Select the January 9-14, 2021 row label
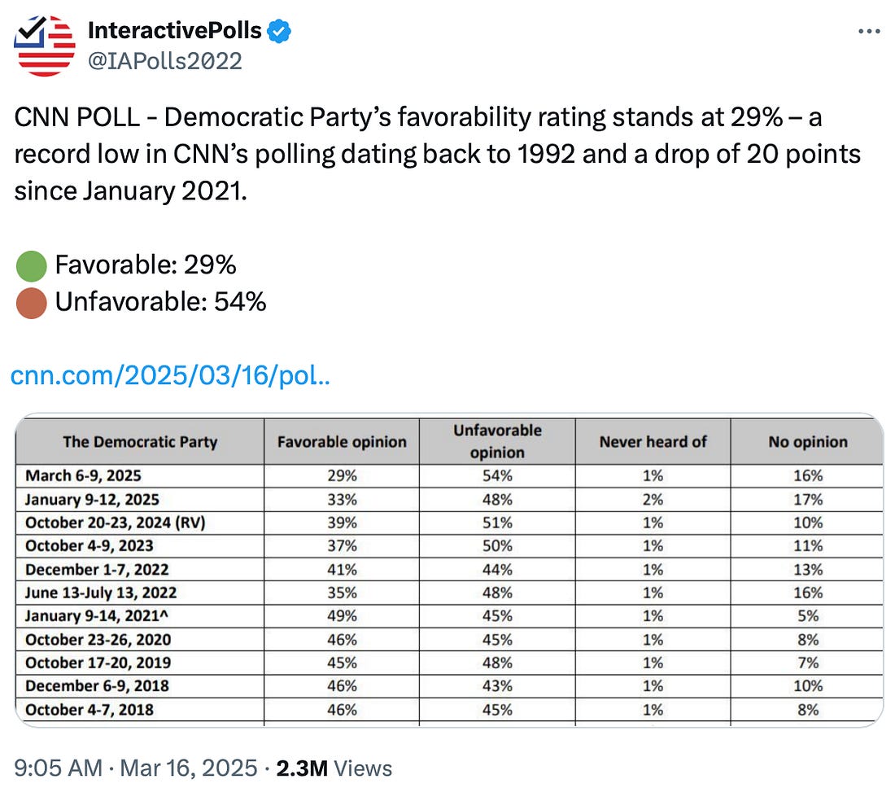 coord(100,616)
